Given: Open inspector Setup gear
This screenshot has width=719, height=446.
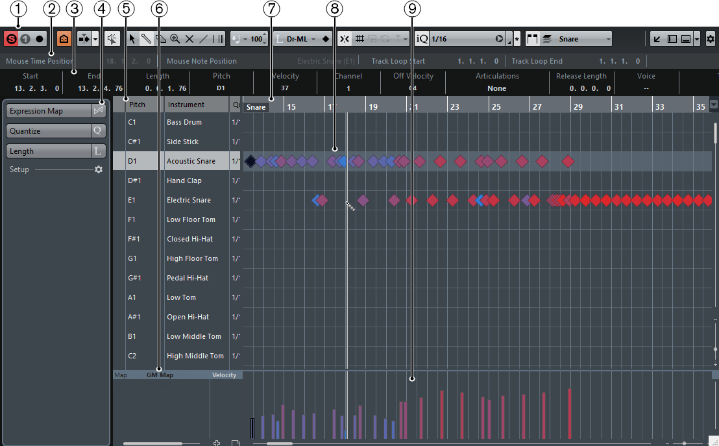Looking at the screenshot, I should (x=99, y=169).
